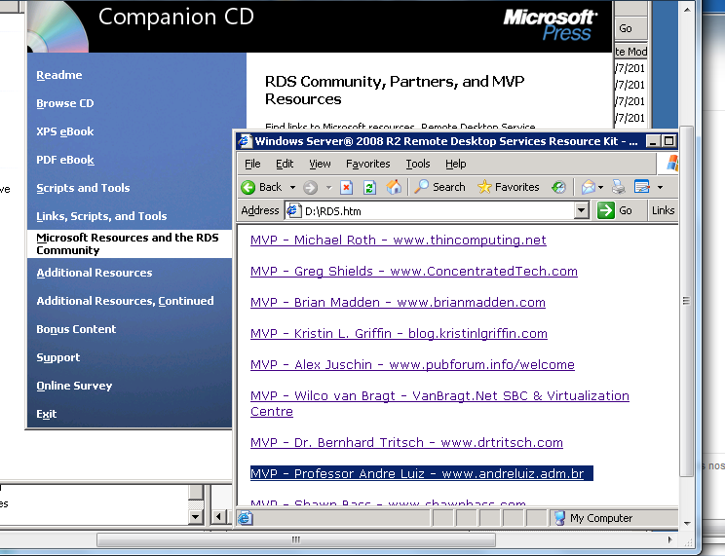Click the gray Forward arrow icon

pyautogui.click(x=310, y=187)
